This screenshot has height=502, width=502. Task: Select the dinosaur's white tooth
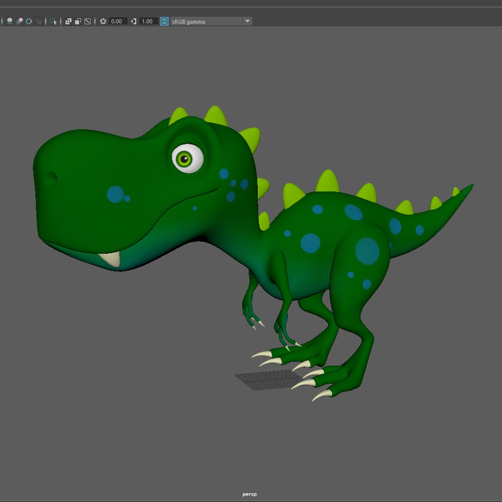111,259
